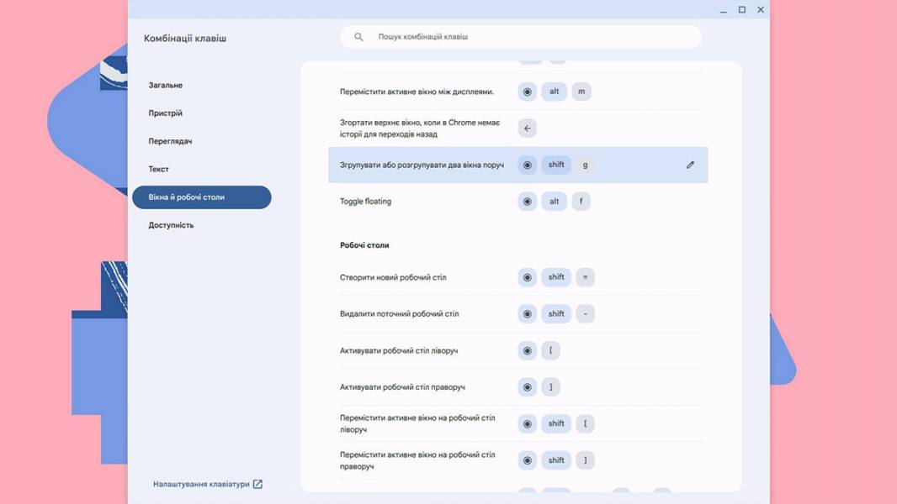Click 'm' key chip in displays row
Viewport: 897px width, 504px height.
click(x=581, y=92)
